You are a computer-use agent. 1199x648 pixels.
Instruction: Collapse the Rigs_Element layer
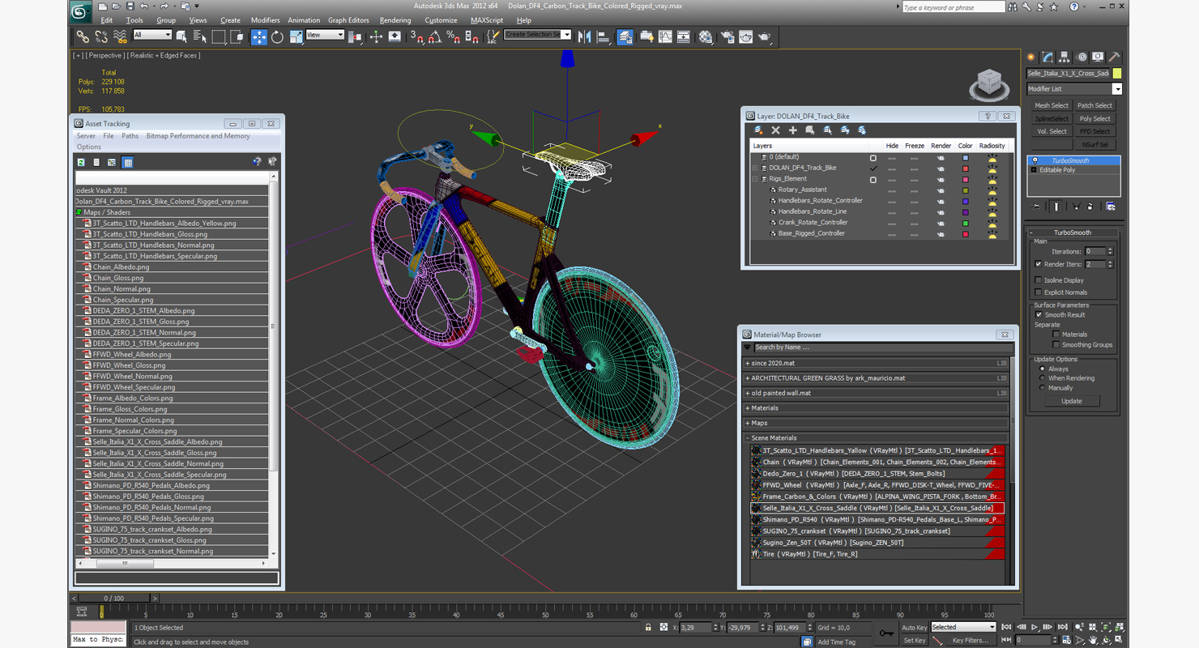755,179
